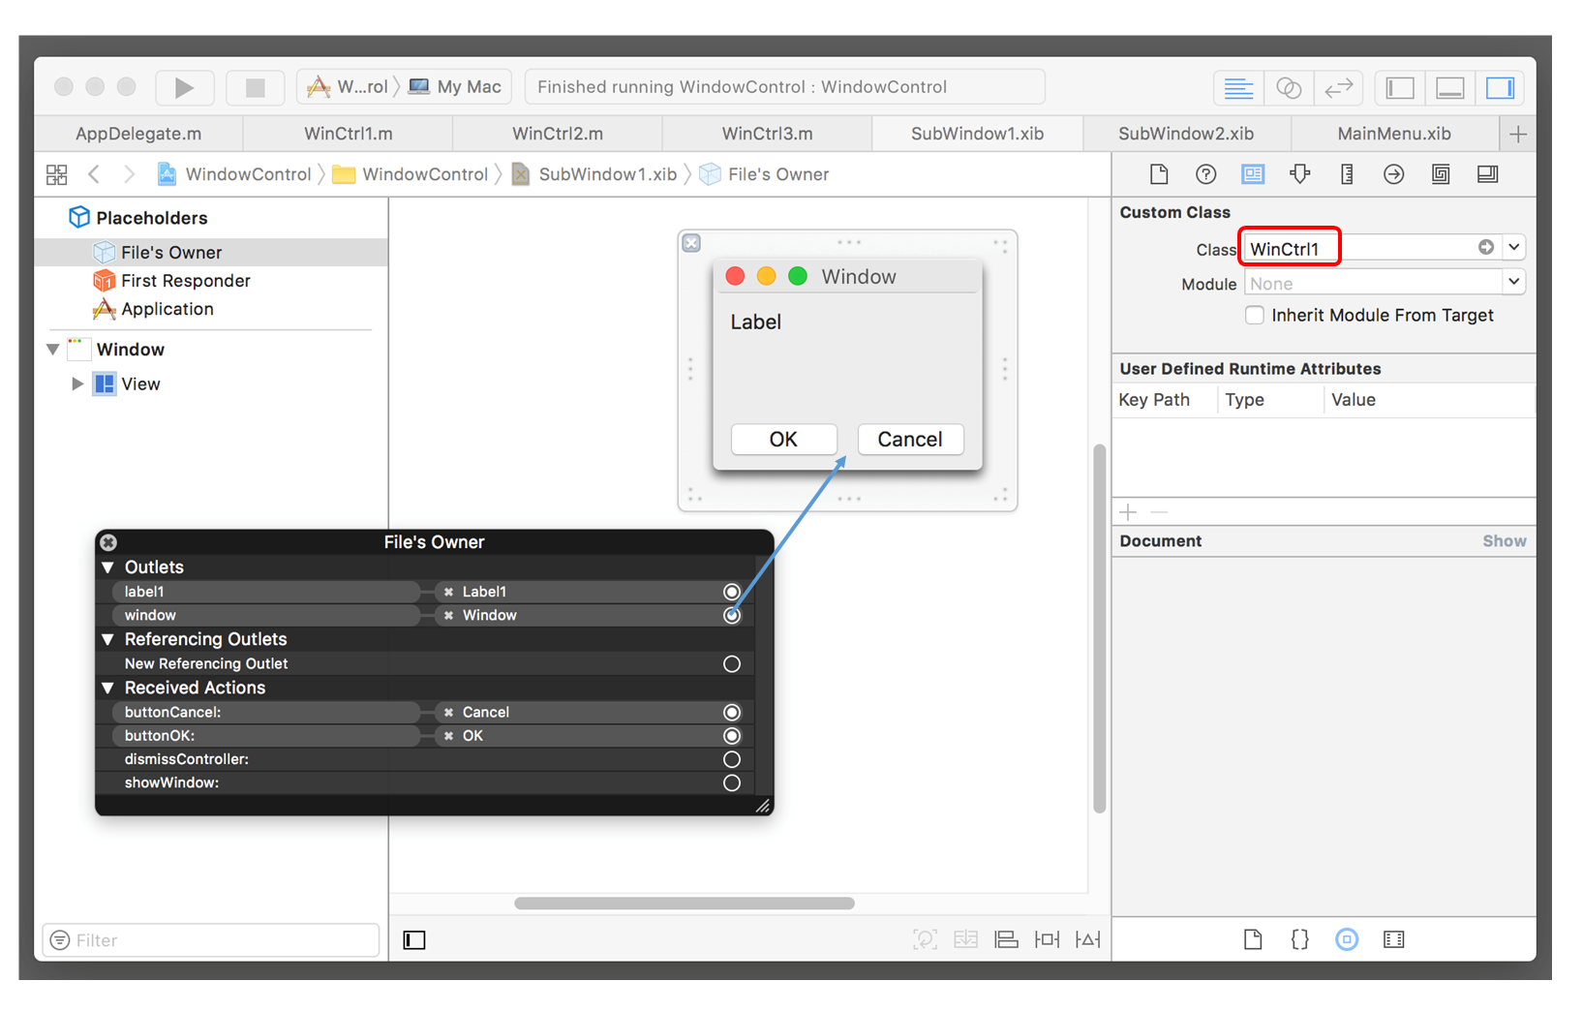Open the Identity inspector tab
Viewport: 1583px width, 1012px height.
click(x=1252, y=174)
